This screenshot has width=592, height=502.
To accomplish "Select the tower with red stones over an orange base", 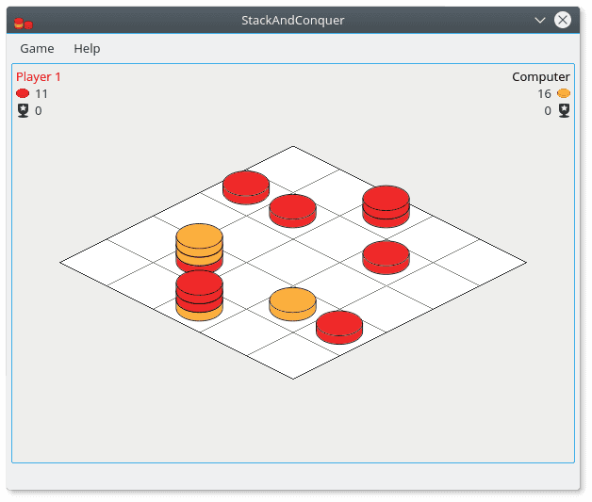I will coord(199,296).
